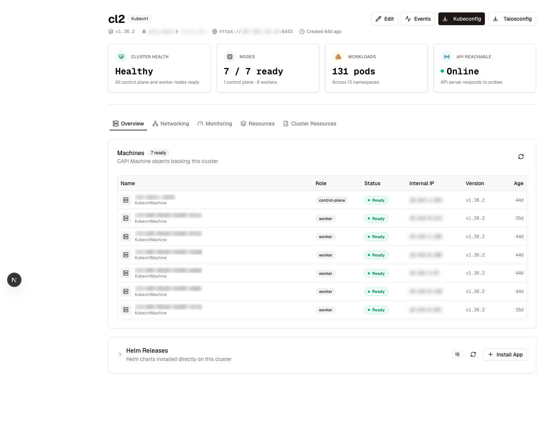Click the 1 control plane · 6 workers text
Viewport: 548px width, 421px height.
251,82
